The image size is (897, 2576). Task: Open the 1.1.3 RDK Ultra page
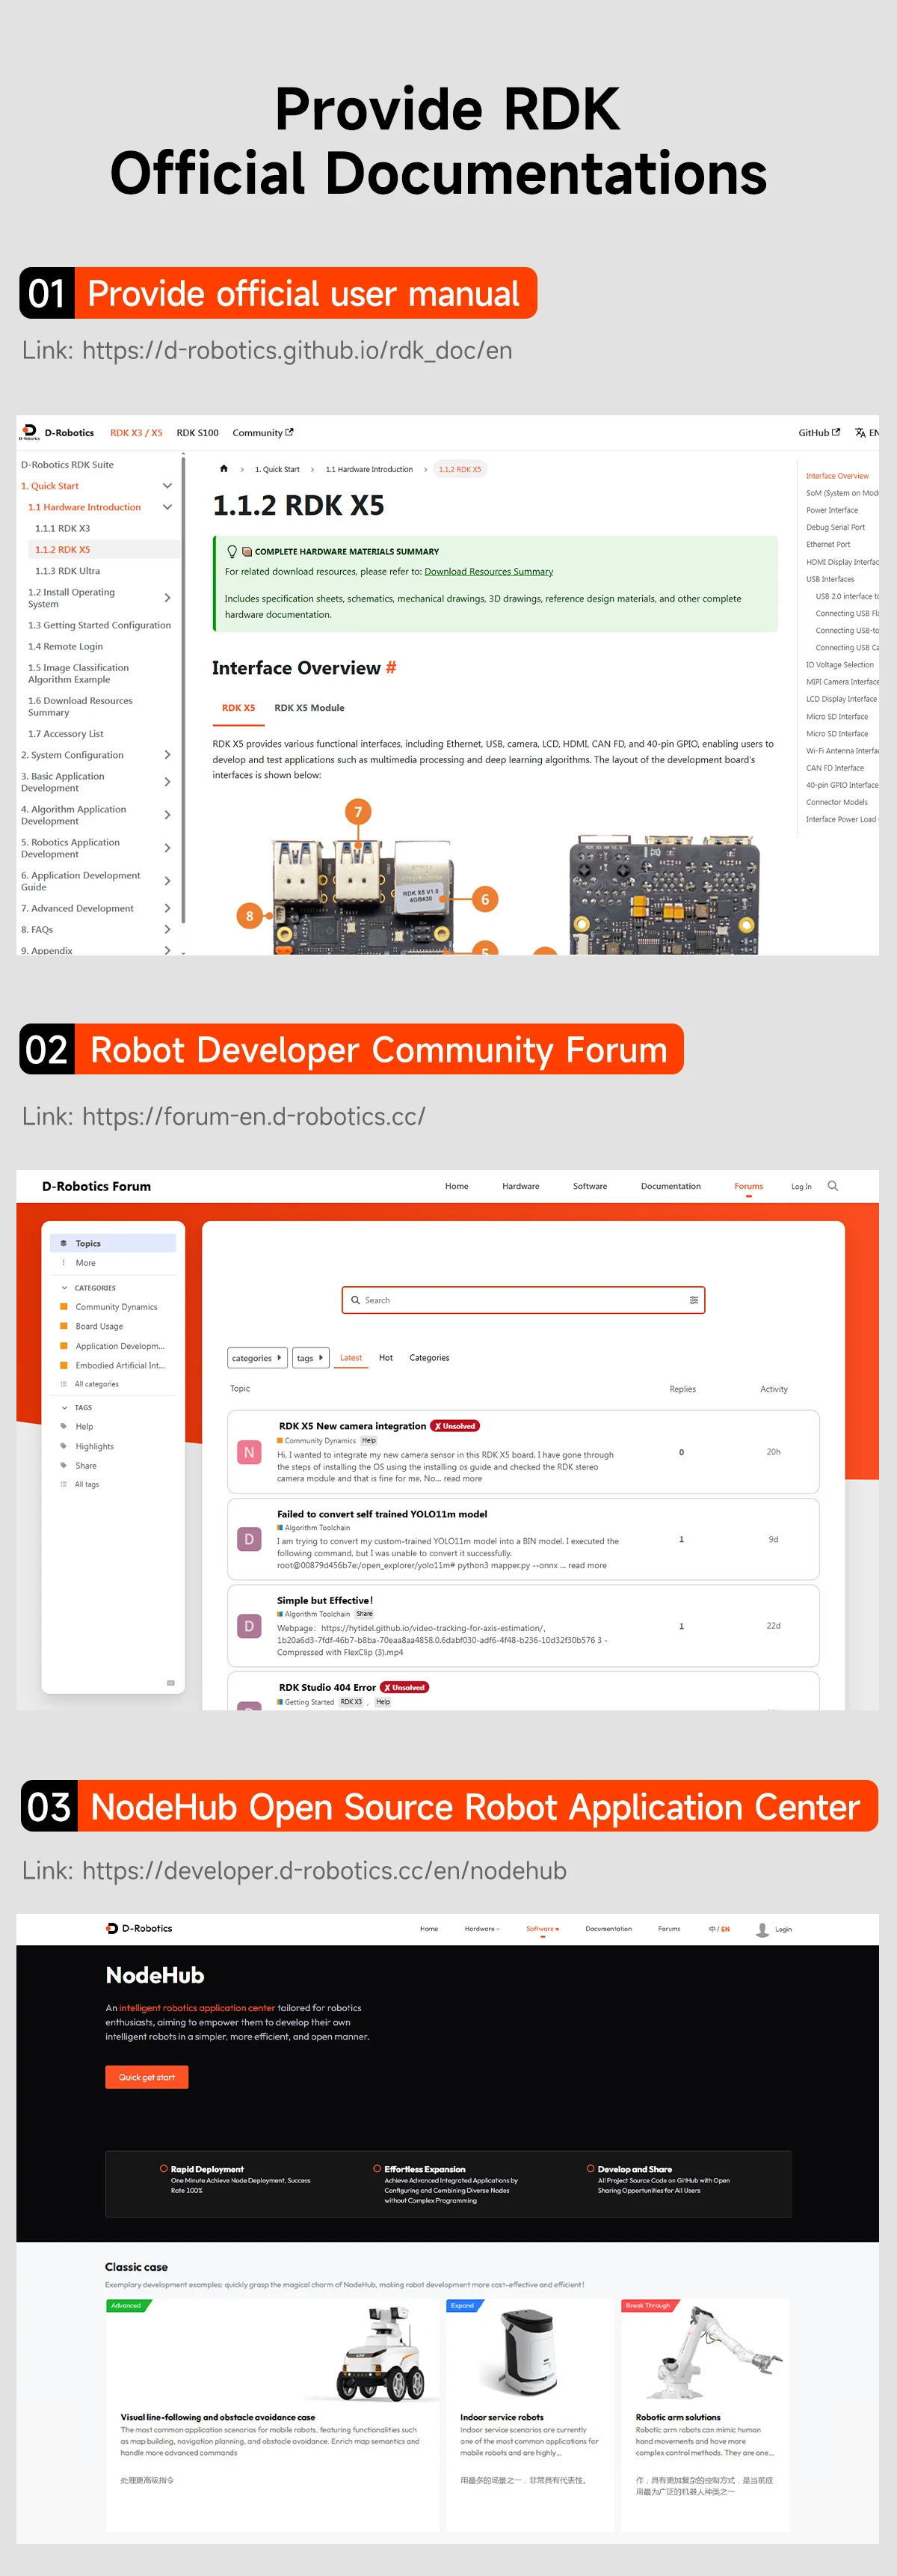tap(67, 571)
